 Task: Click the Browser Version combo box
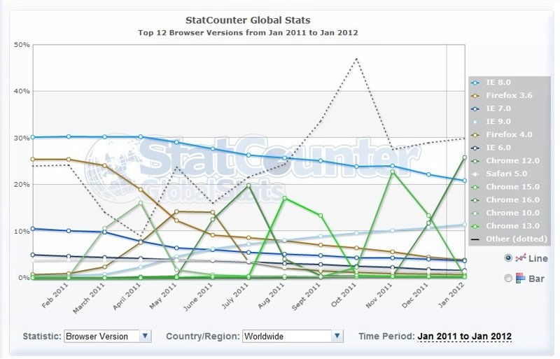click(101, 336)
